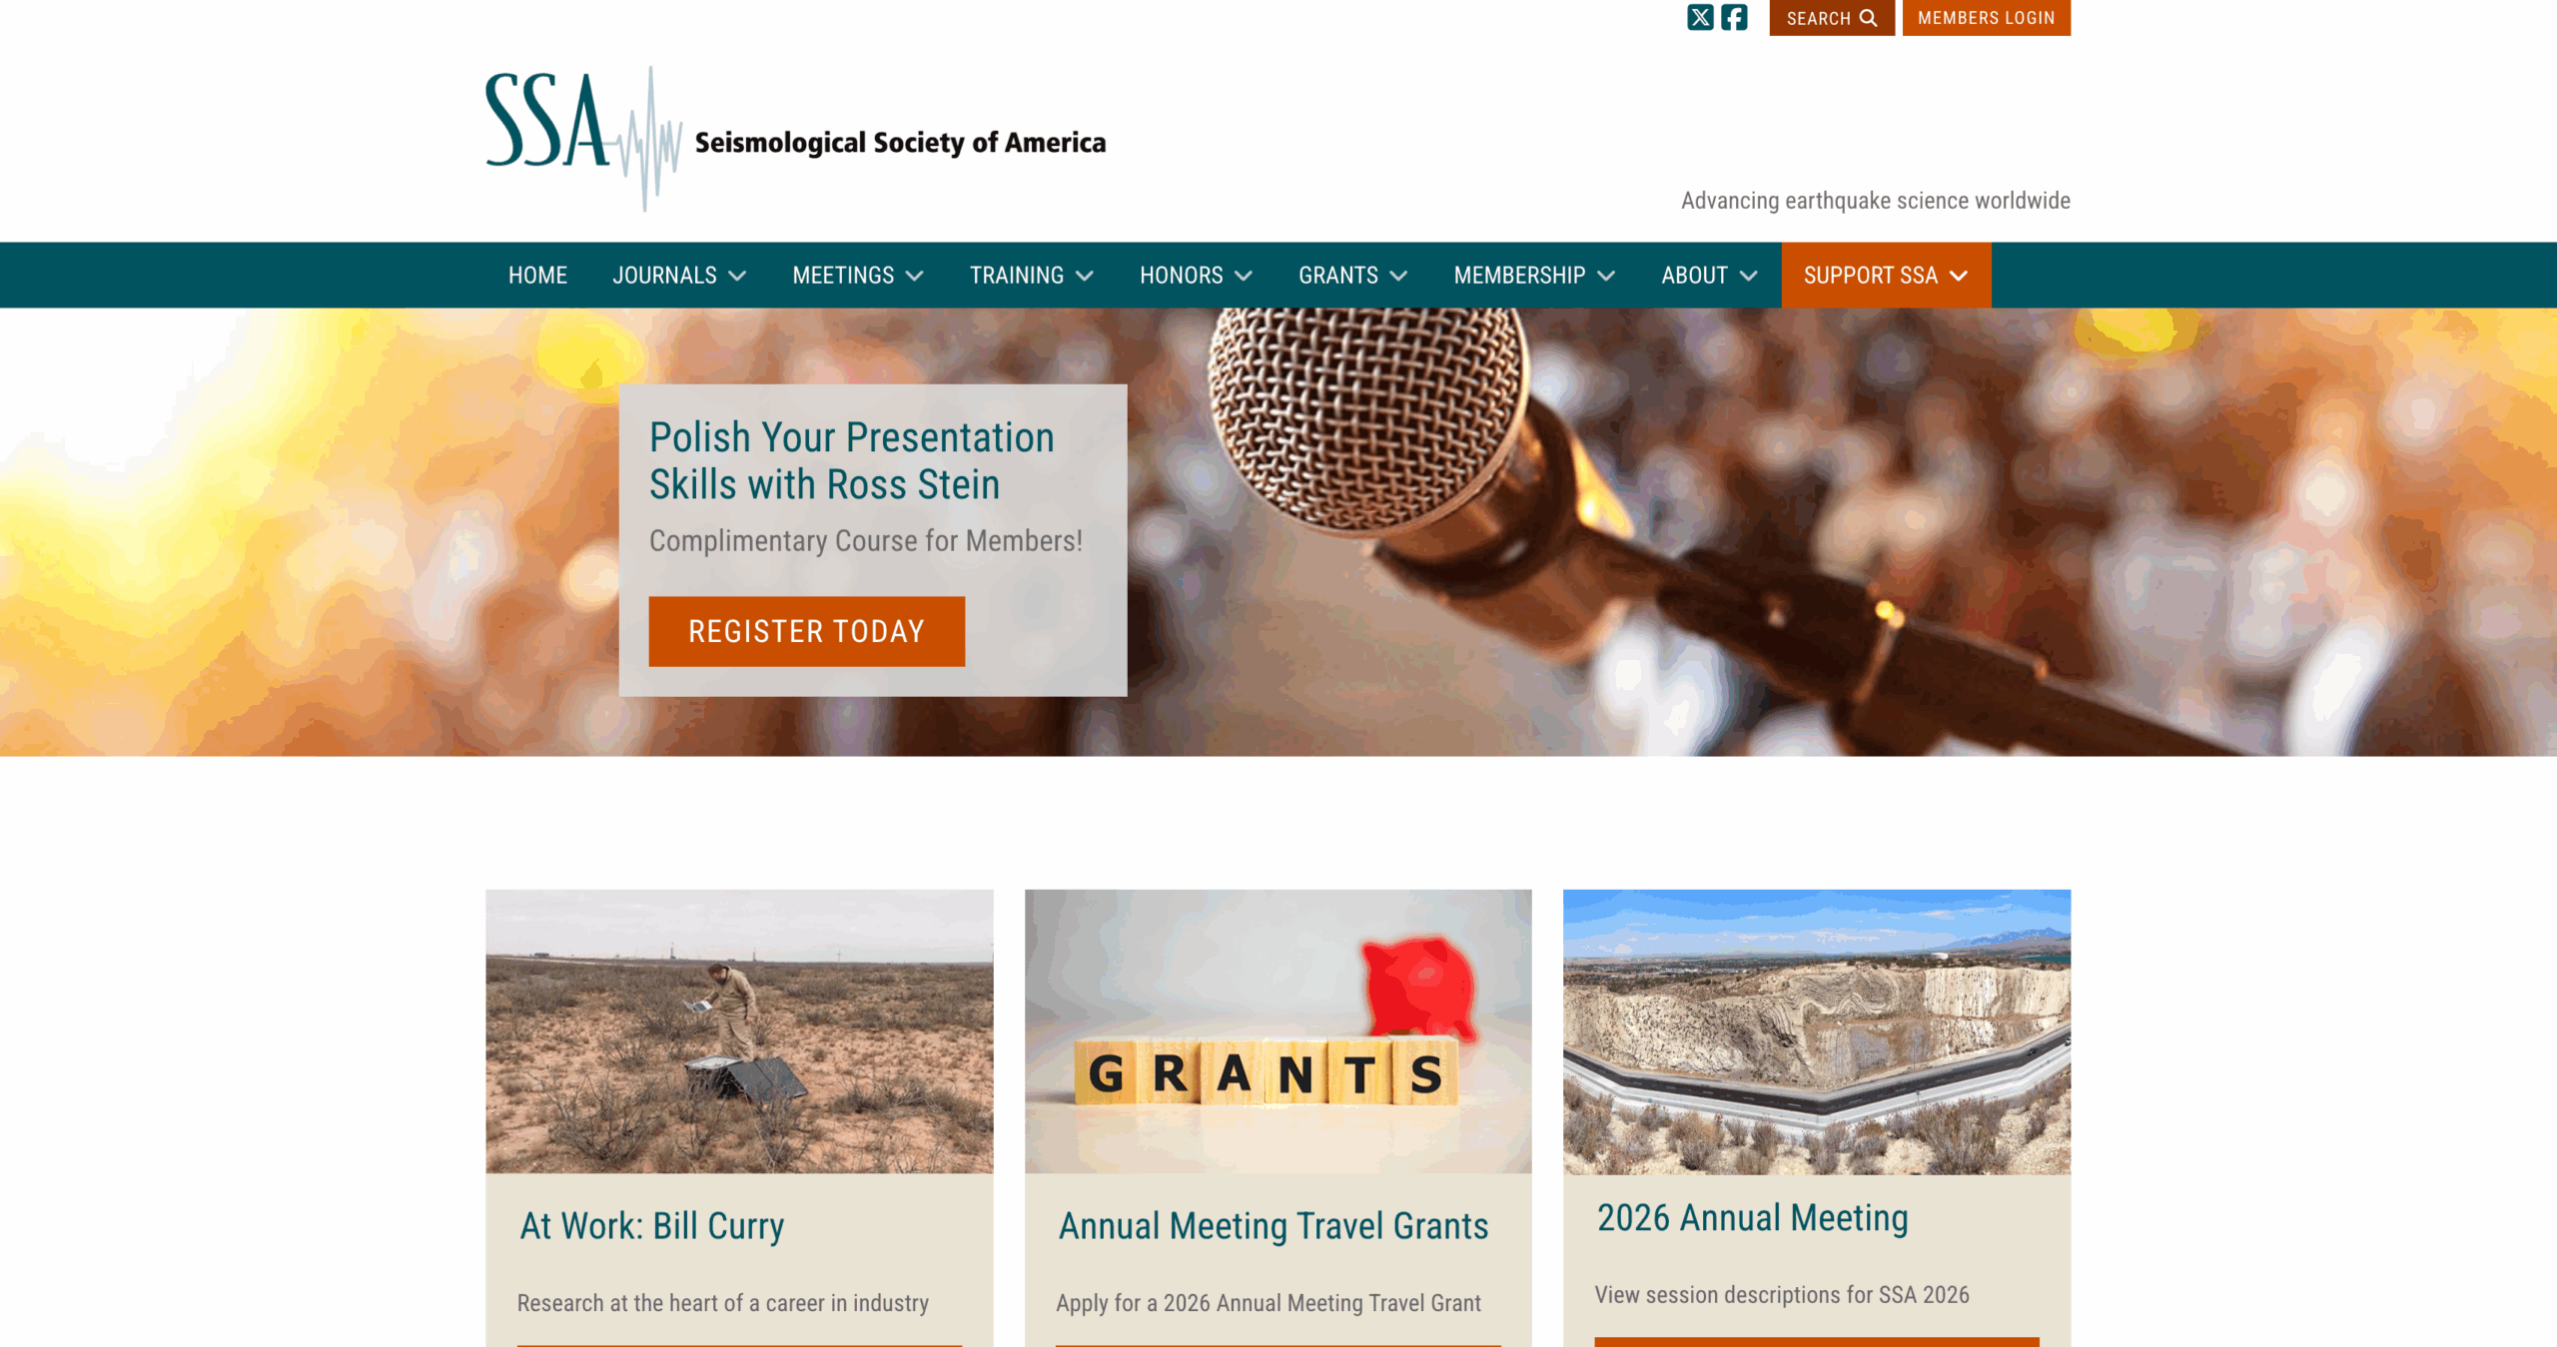Expand the Journals menu chevron

coord(738,277)
